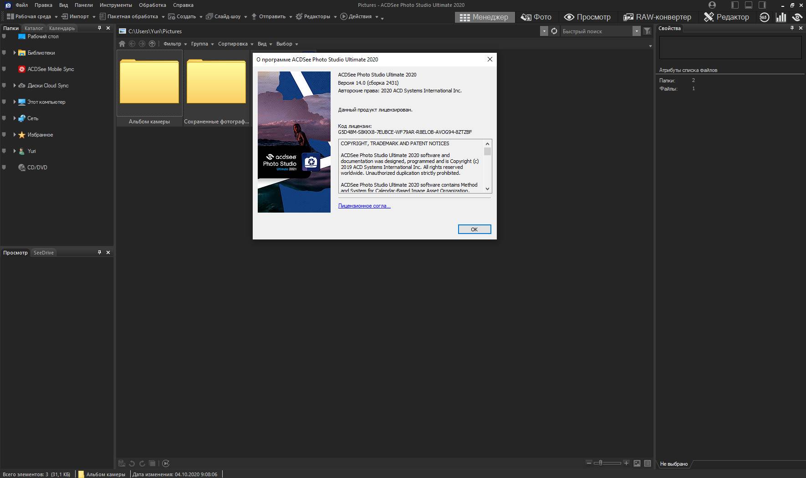Expand the Этот компьютер node
This screenshot has width=806, height=478.
15,102
